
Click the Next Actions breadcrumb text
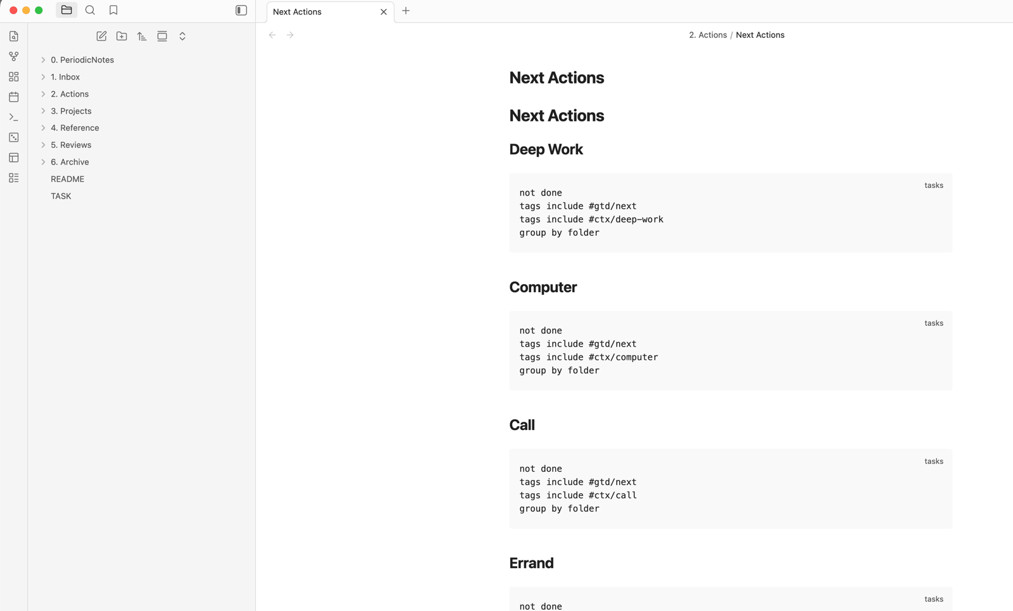760,35
